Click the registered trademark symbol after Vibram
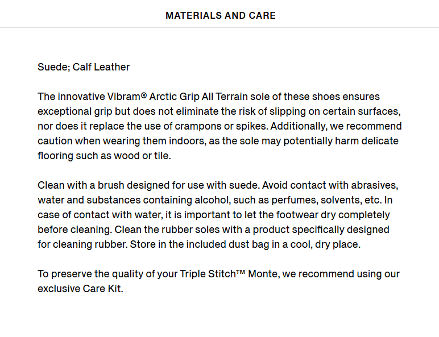The image size is (439, 337). point(144,95)
